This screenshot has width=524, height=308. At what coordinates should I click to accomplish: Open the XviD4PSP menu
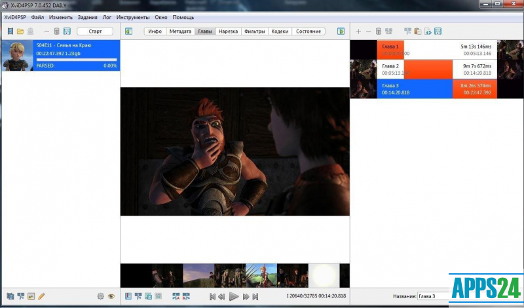[14, 17]
